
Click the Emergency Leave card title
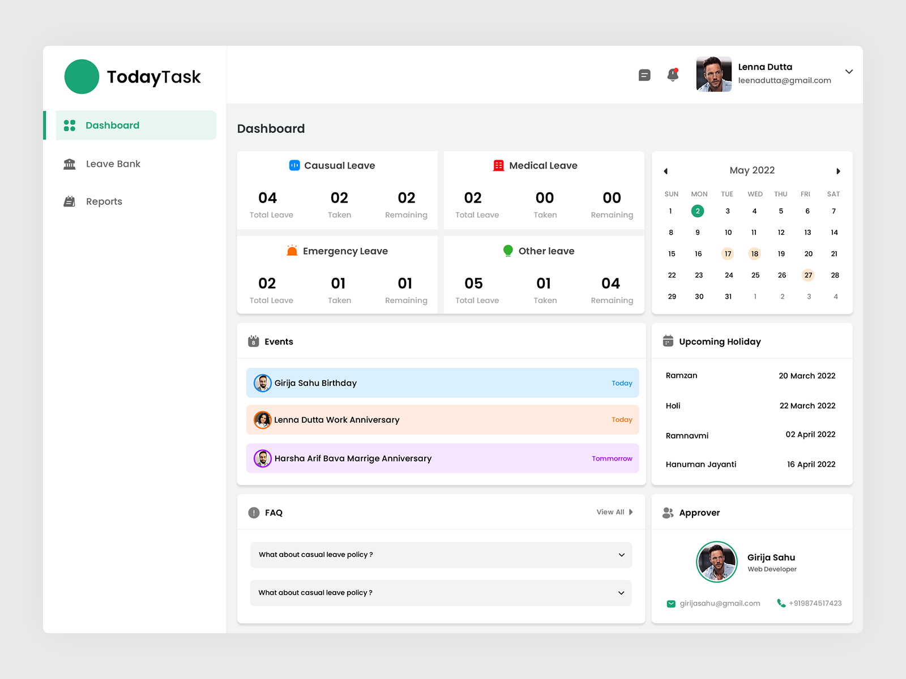345,251
